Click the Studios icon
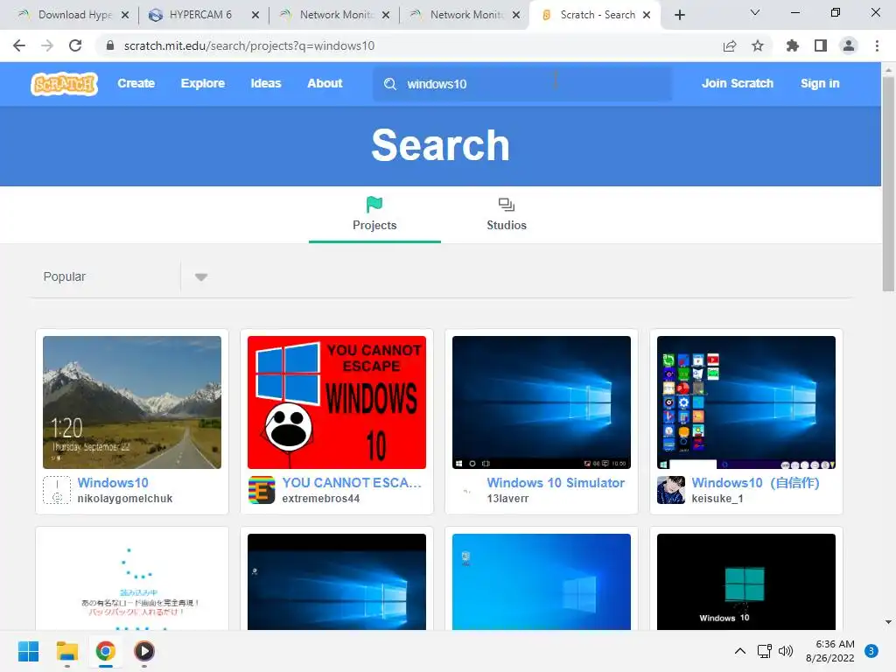This screenshot has height=672, width=896. [x=507, y=205]
